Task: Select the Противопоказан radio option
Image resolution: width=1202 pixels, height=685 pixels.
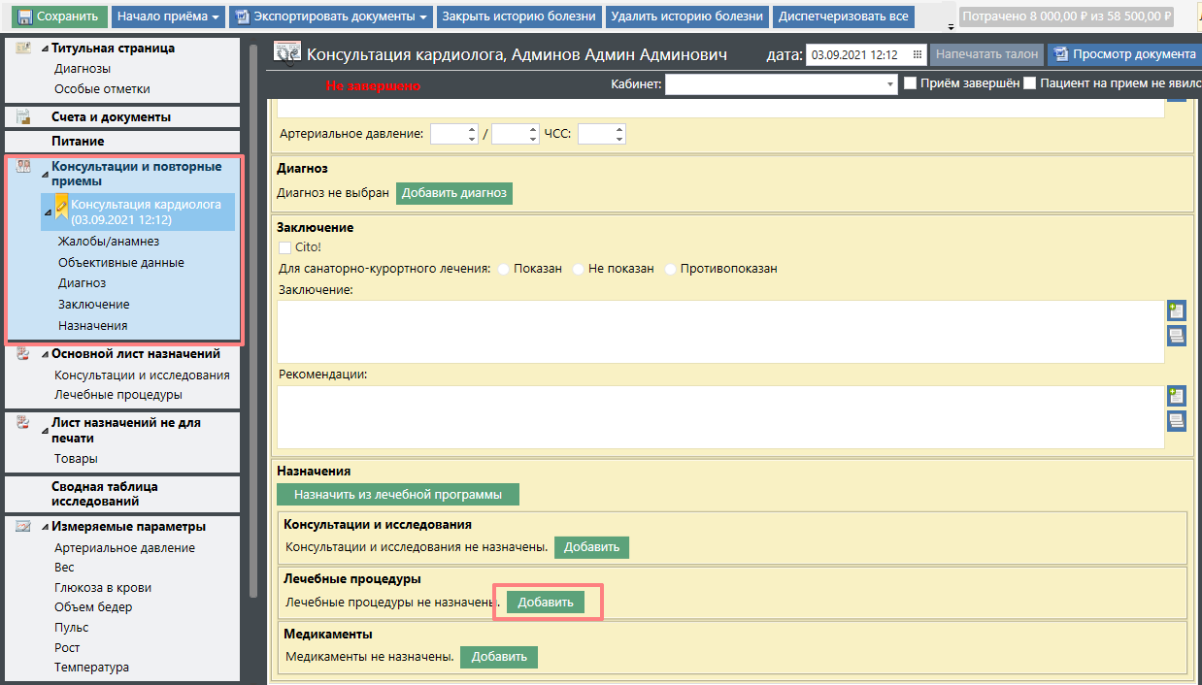Action: tap(670, 269)
